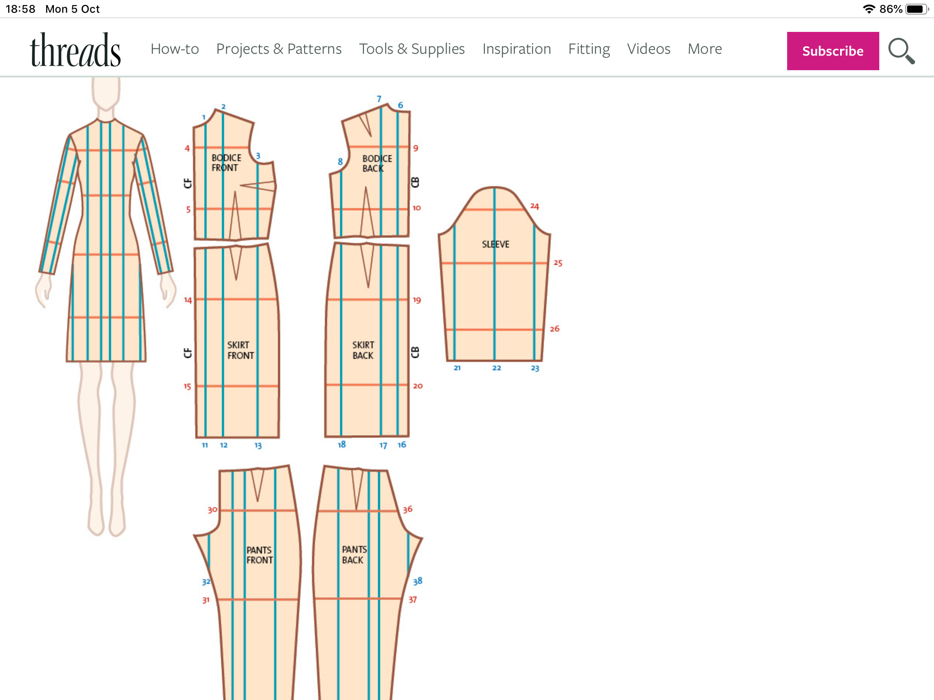Open the Projects & Patterns menu
The width and height of the screenshot is (934, 700).
(279, 49)
